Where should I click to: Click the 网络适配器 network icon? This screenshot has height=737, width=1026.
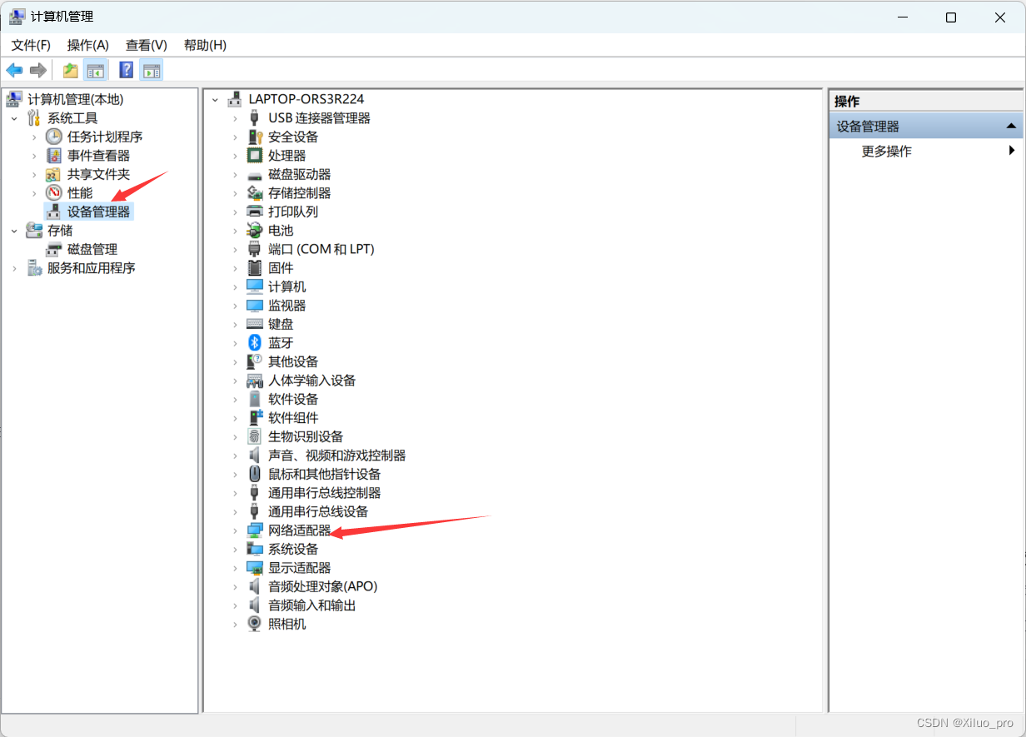[x=255, y=530]
